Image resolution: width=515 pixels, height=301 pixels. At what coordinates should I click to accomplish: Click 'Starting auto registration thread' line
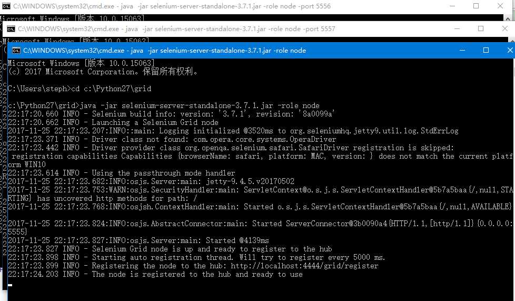pos(196,257)
